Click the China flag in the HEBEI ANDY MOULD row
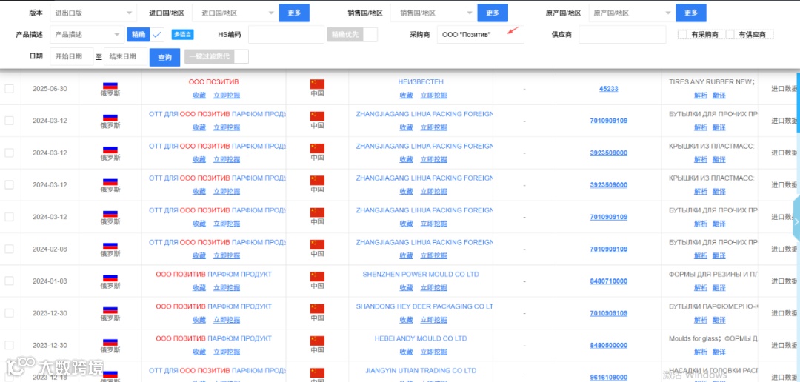 pos(317,341)
